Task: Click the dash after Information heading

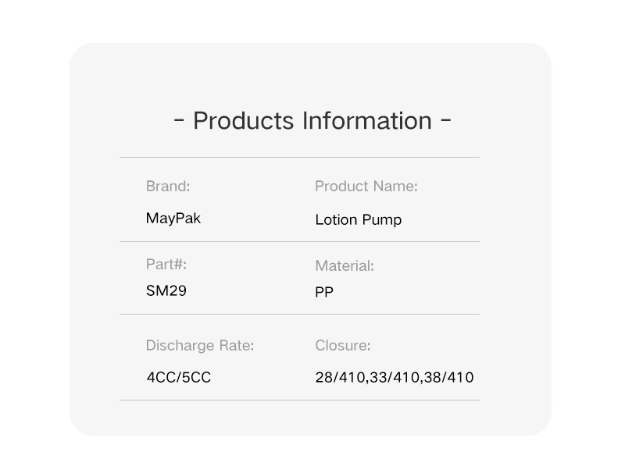Action: (x=446, y=119)
